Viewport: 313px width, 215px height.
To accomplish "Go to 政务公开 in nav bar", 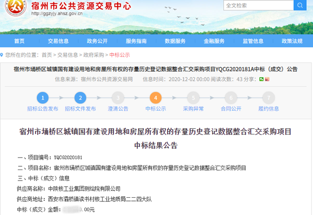I will click(x=98, y=41).
